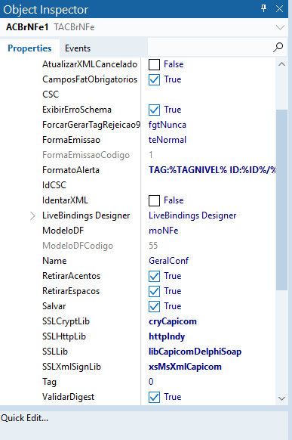Click the vertical scrollbar thumb
The width and height of the screenshot is (292, 440).
pos(281,200)
